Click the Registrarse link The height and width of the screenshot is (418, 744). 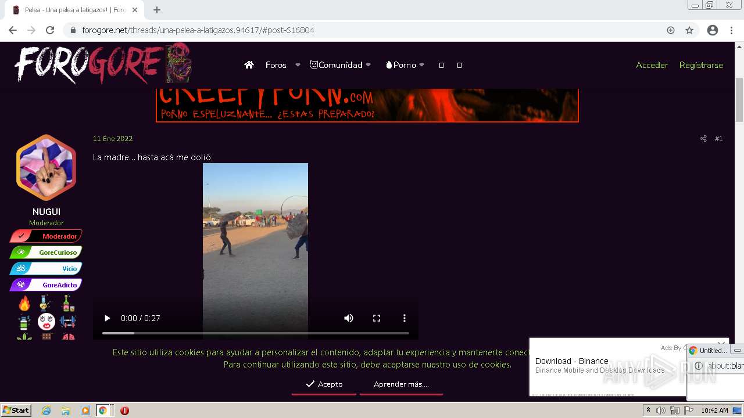click(701, 65)
